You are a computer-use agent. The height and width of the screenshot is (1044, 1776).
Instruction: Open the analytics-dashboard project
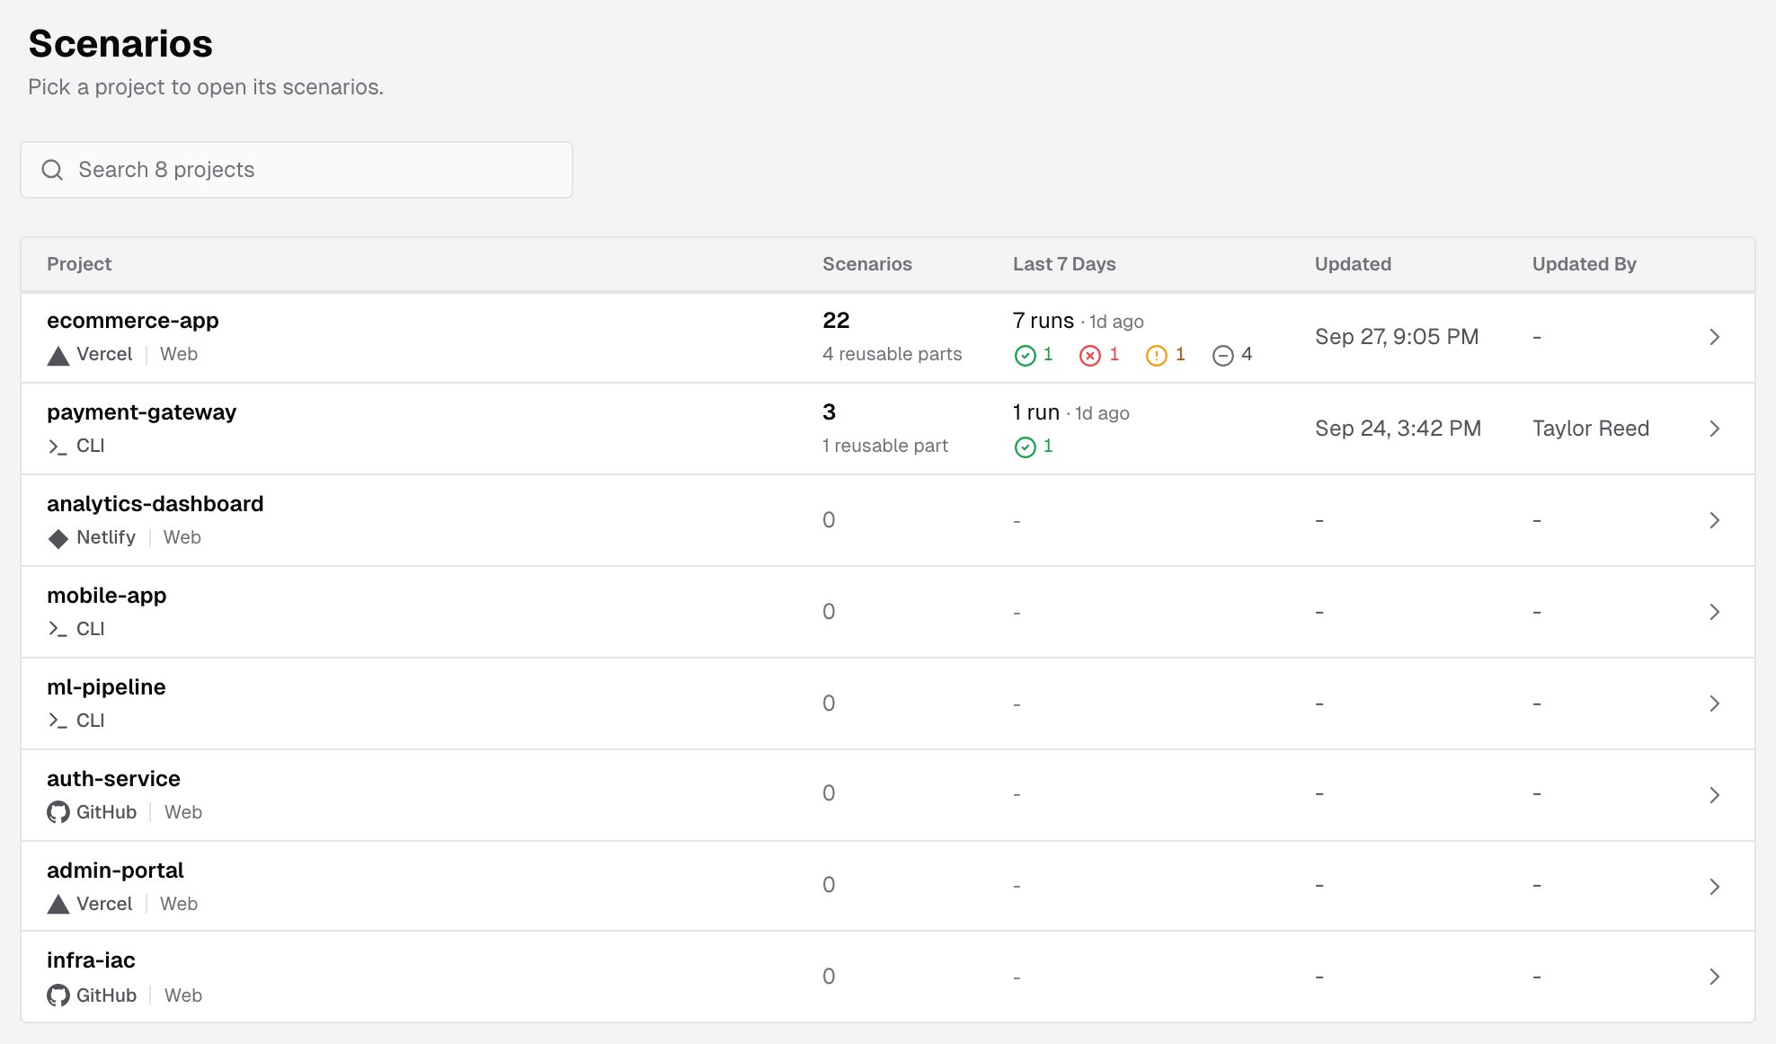click(888, 520)
